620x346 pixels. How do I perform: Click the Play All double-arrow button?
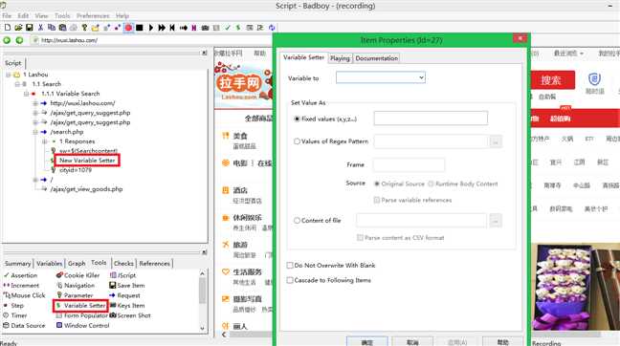coord(162,28)
